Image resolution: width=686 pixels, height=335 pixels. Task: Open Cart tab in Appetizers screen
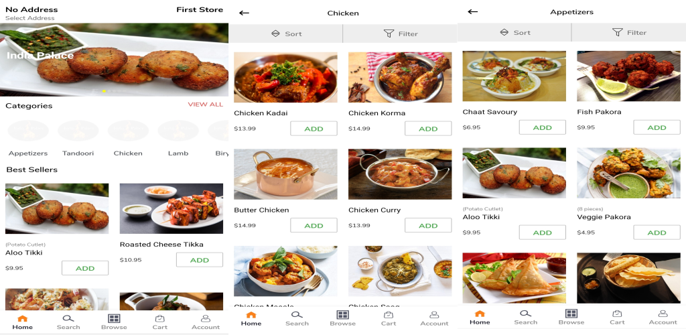pyautogui.click(x=617, y=317)
